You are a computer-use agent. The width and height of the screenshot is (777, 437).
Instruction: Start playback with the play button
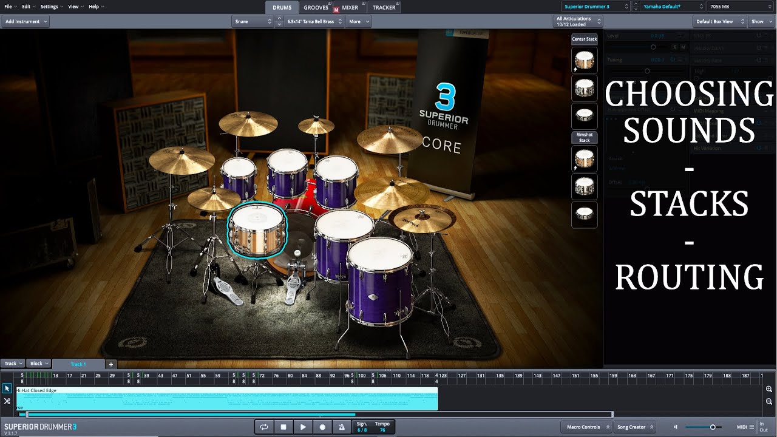tap(303, 427)
